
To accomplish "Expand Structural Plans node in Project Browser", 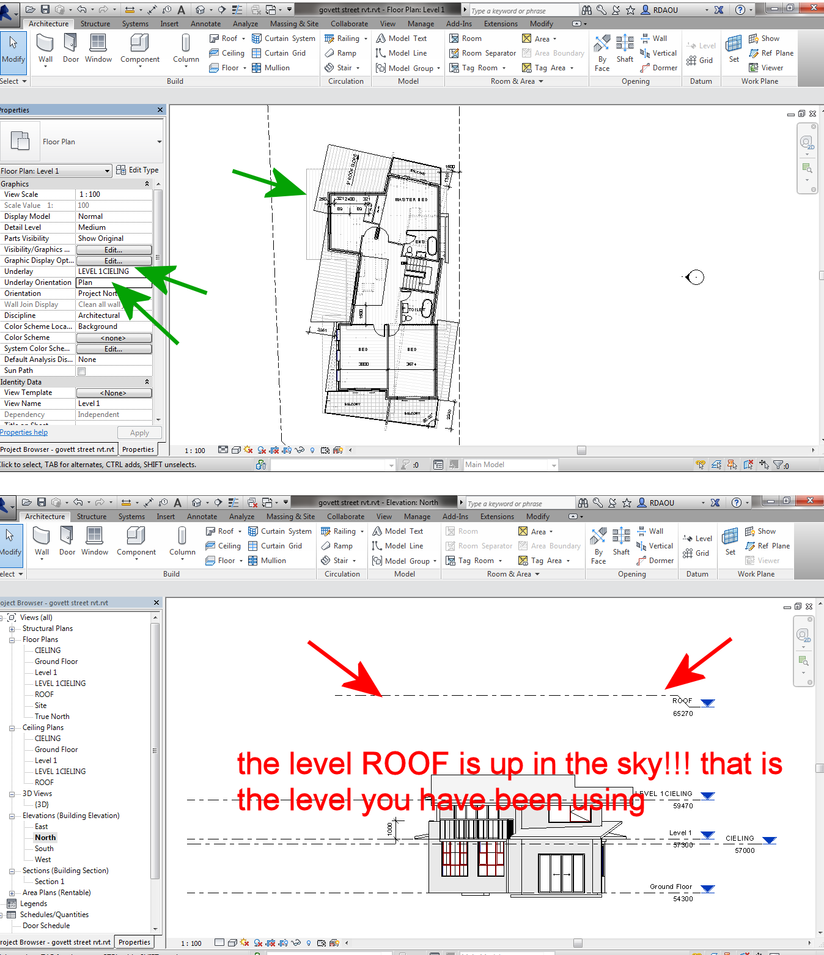I will (12, 629).
